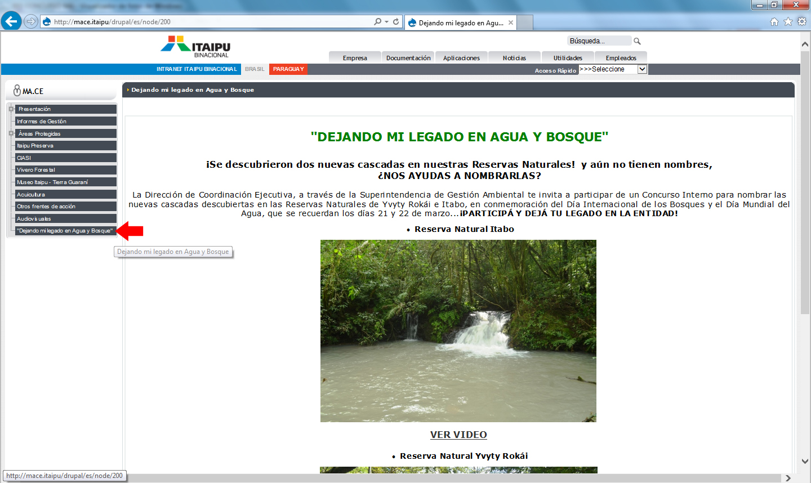Open browser Tools gear icon
Screen dimensions: 811x483
click(801, 21)
